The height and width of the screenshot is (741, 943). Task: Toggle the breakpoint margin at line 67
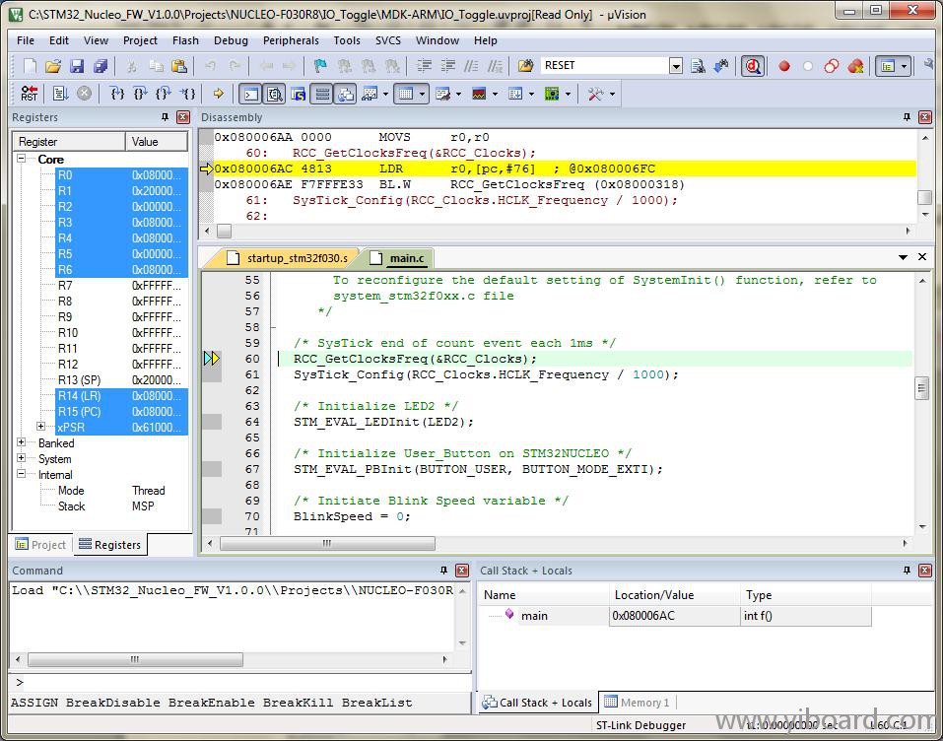pos(212,469)
